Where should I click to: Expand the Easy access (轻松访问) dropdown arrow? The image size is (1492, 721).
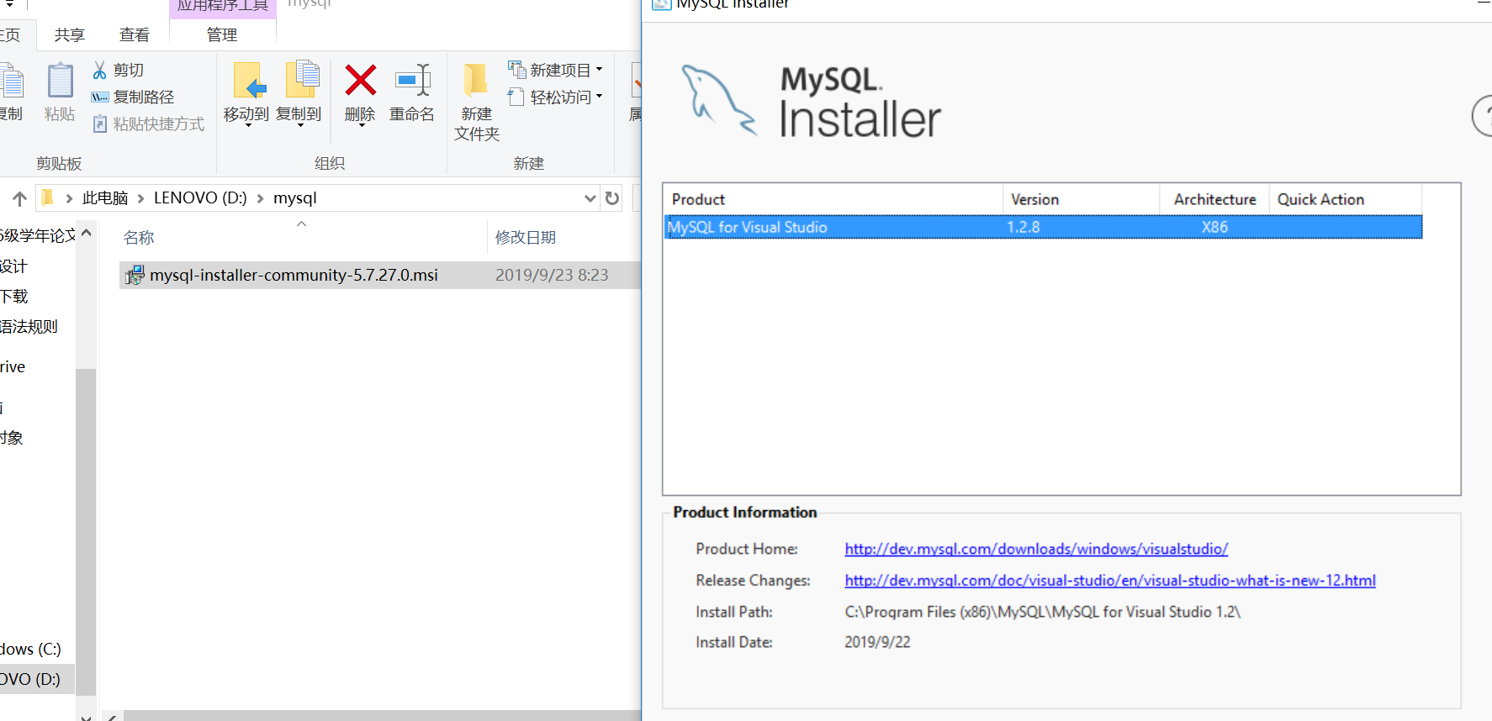[x=599, y=97]
